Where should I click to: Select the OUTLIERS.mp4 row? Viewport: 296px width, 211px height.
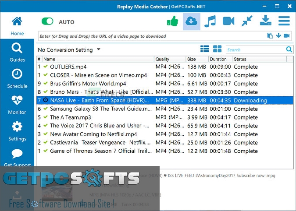[x=165, y=67]
